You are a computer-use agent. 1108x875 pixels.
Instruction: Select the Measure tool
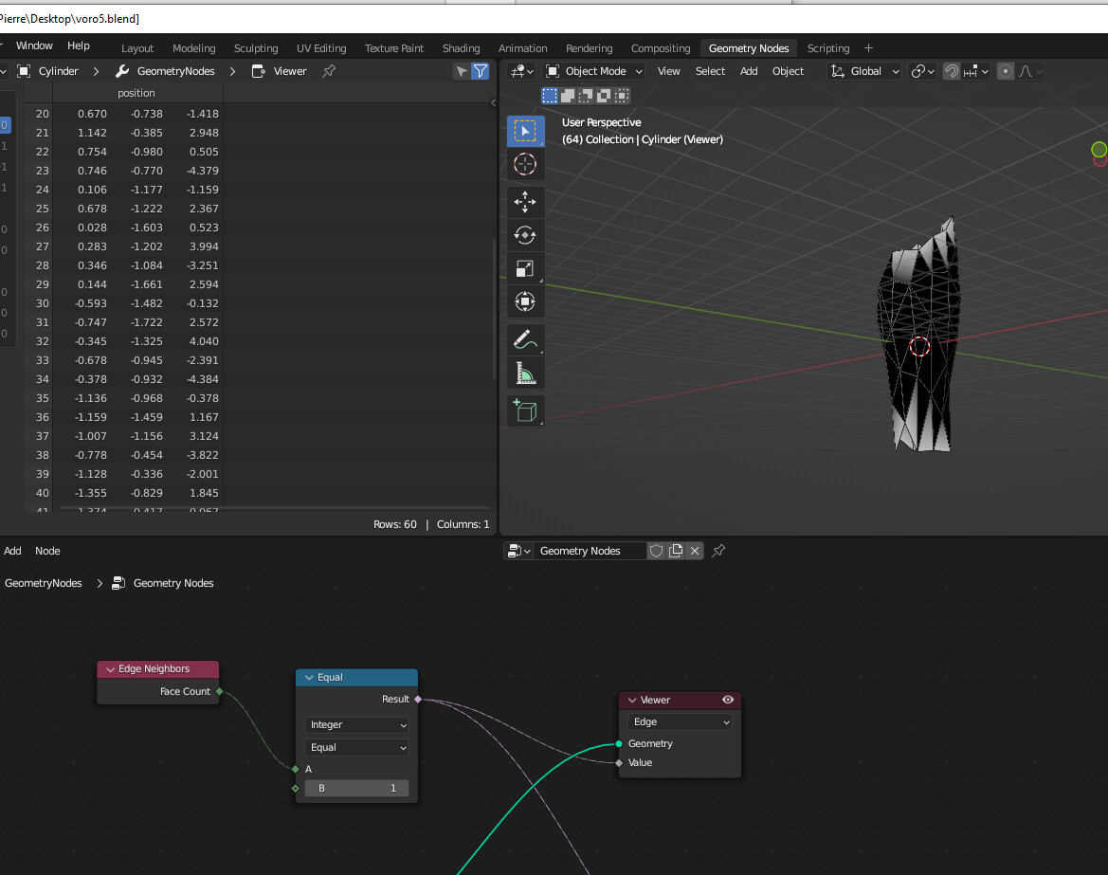coord(525,374)
